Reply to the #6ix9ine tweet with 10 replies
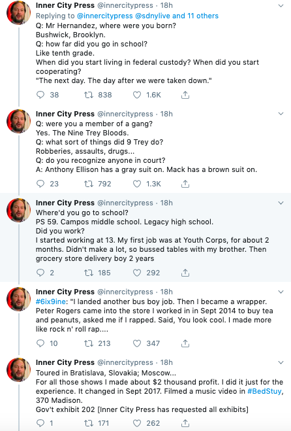291x431 pixels. 40,343
